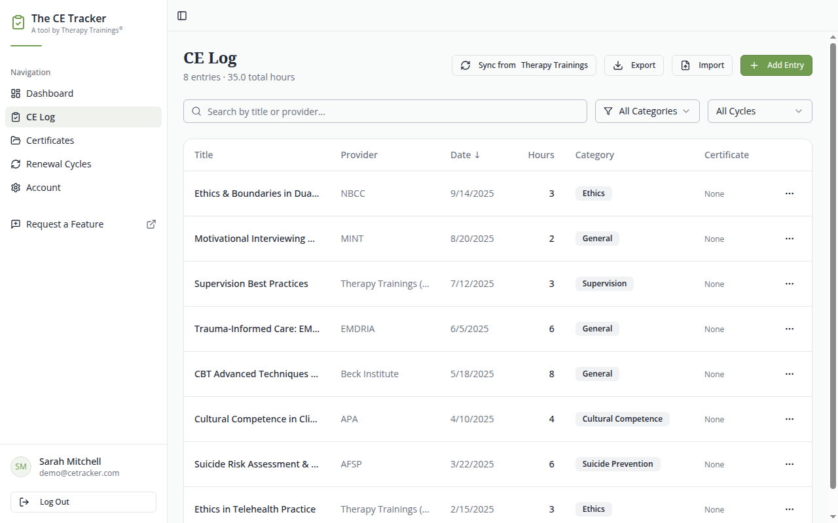Click the search magnifier icon
This screenshot has height=523, width=838.
coord(196,111)
